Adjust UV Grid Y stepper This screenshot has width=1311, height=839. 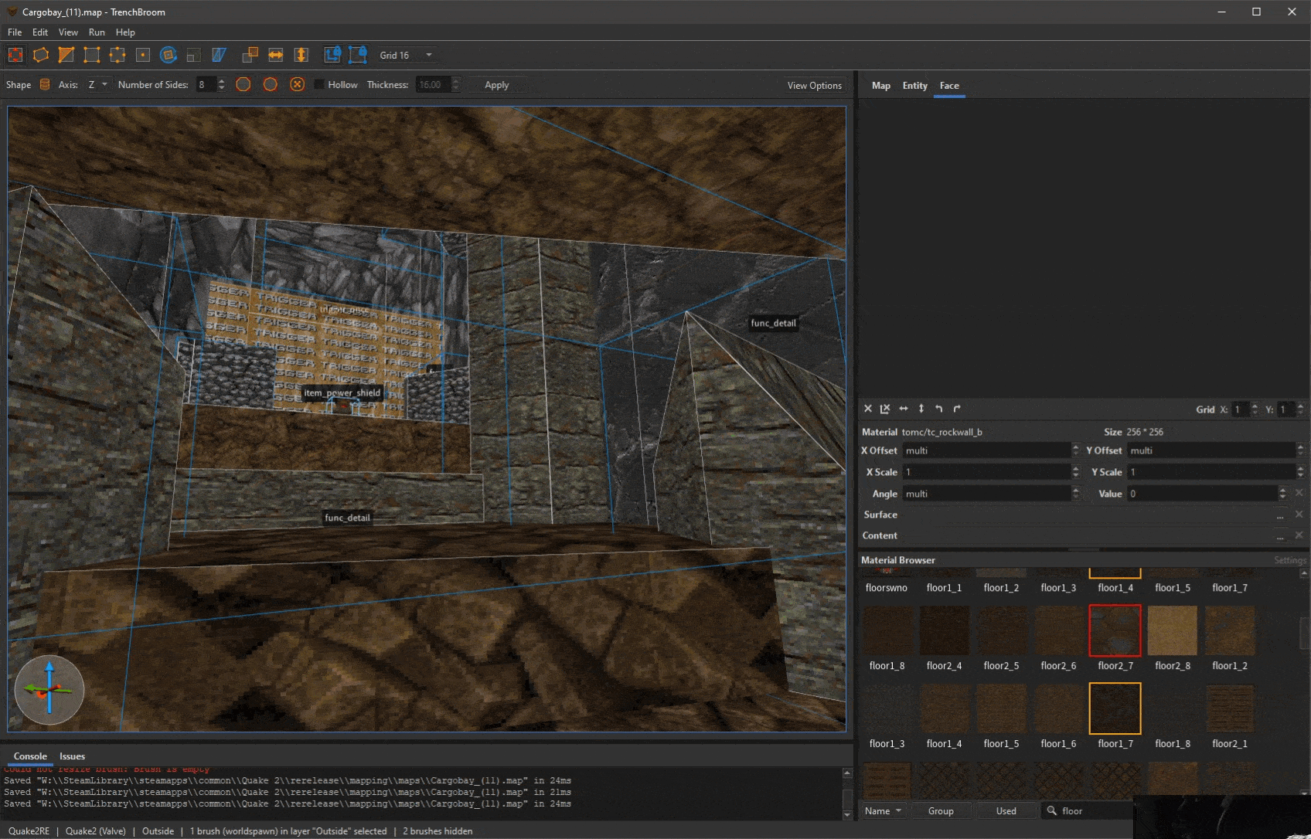1301,409
